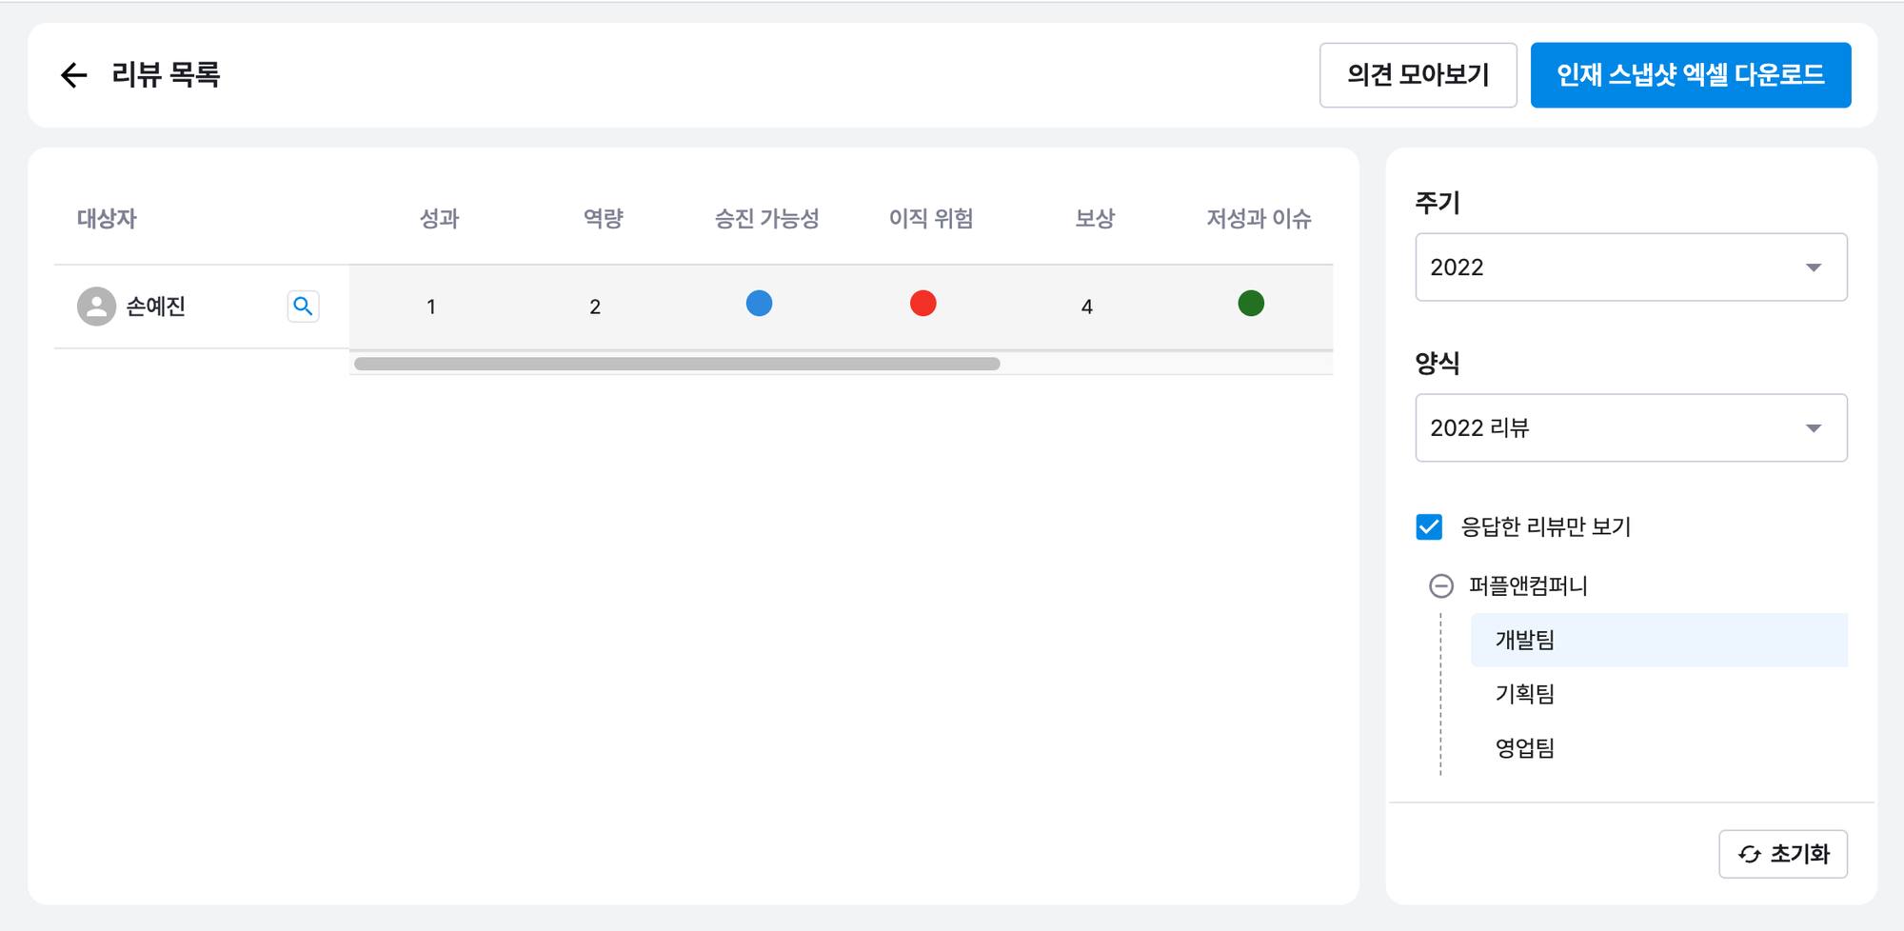Open the 주기 dropdown showing 2022
The width and height of the screenshot is (1904, 931).
coord(1631,267)
